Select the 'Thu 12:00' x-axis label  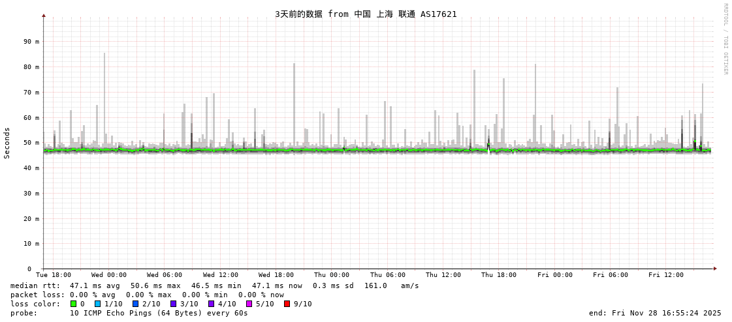pyautogui.click(x=443, y=275)
